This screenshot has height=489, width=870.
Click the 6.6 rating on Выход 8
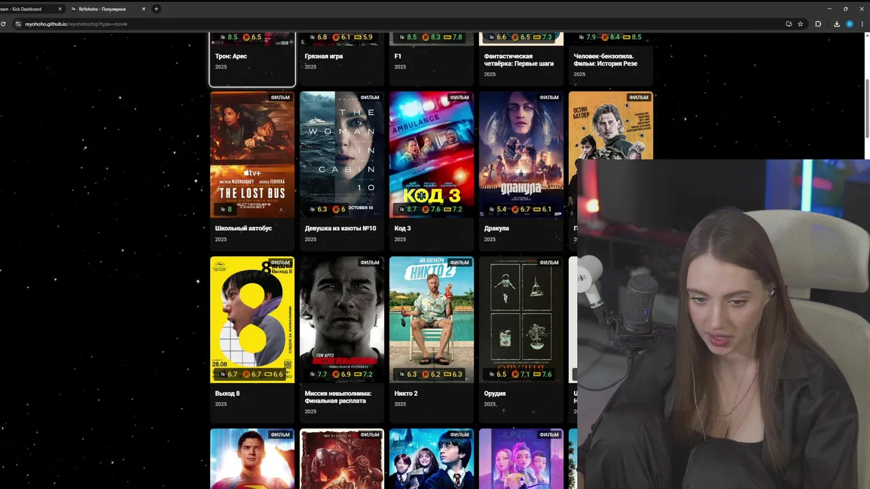(277, 374)
